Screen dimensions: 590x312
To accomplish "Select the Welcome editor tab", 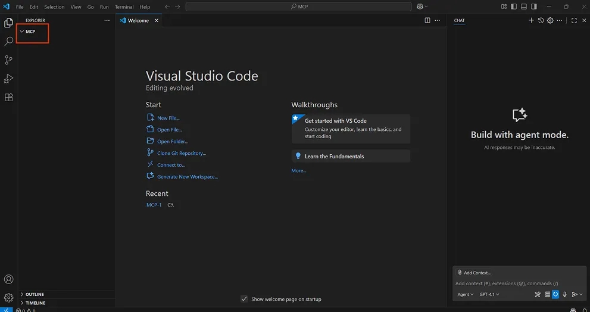I will pos(139,21).
